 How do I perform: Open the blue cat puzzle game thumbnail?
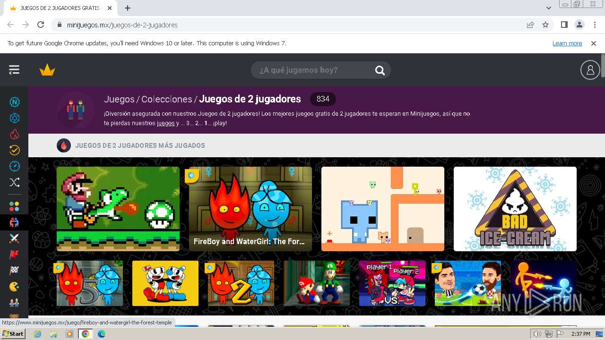383,209
